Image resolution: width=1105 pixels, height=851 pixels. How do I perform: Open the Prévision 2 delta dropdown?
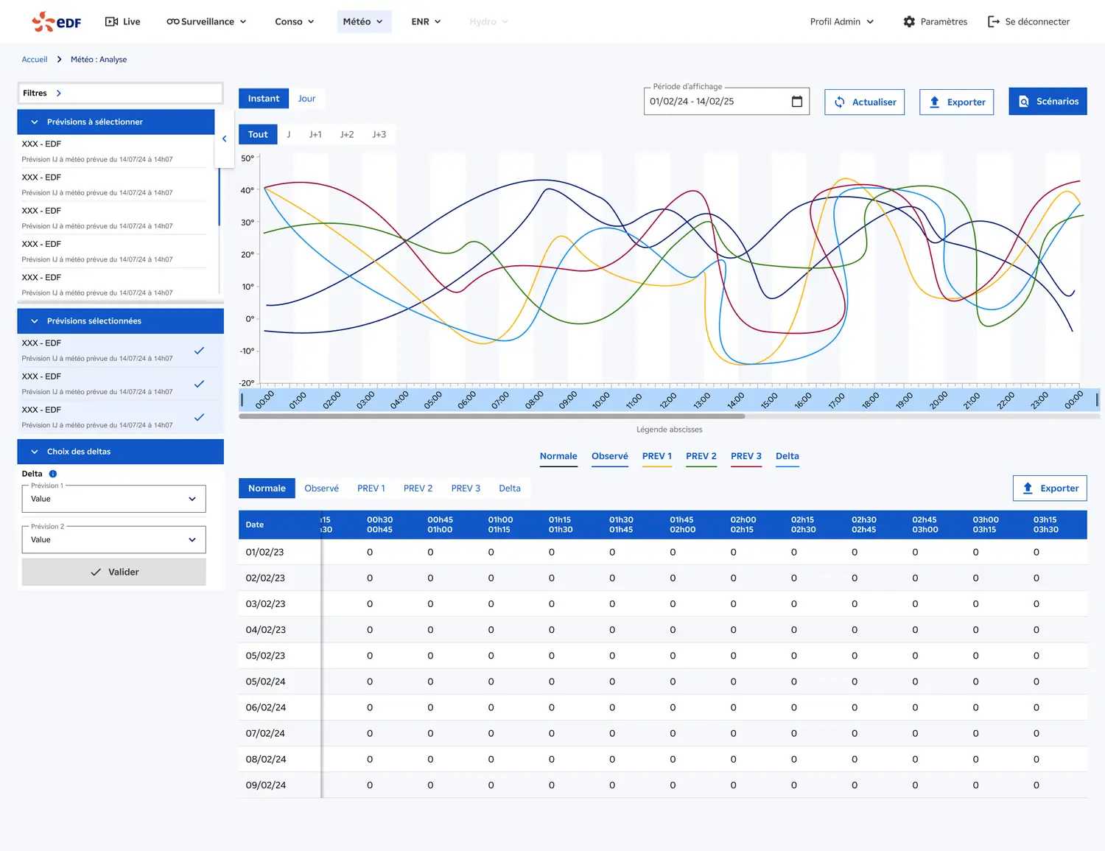pos(114,540)
